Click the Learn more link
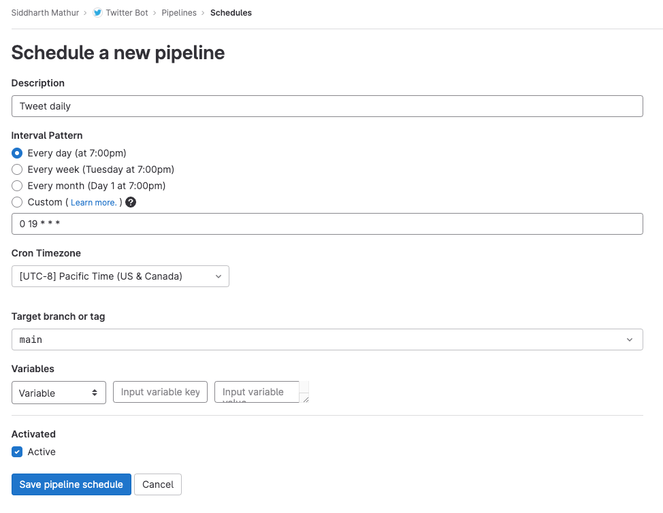 coord(93,202)
